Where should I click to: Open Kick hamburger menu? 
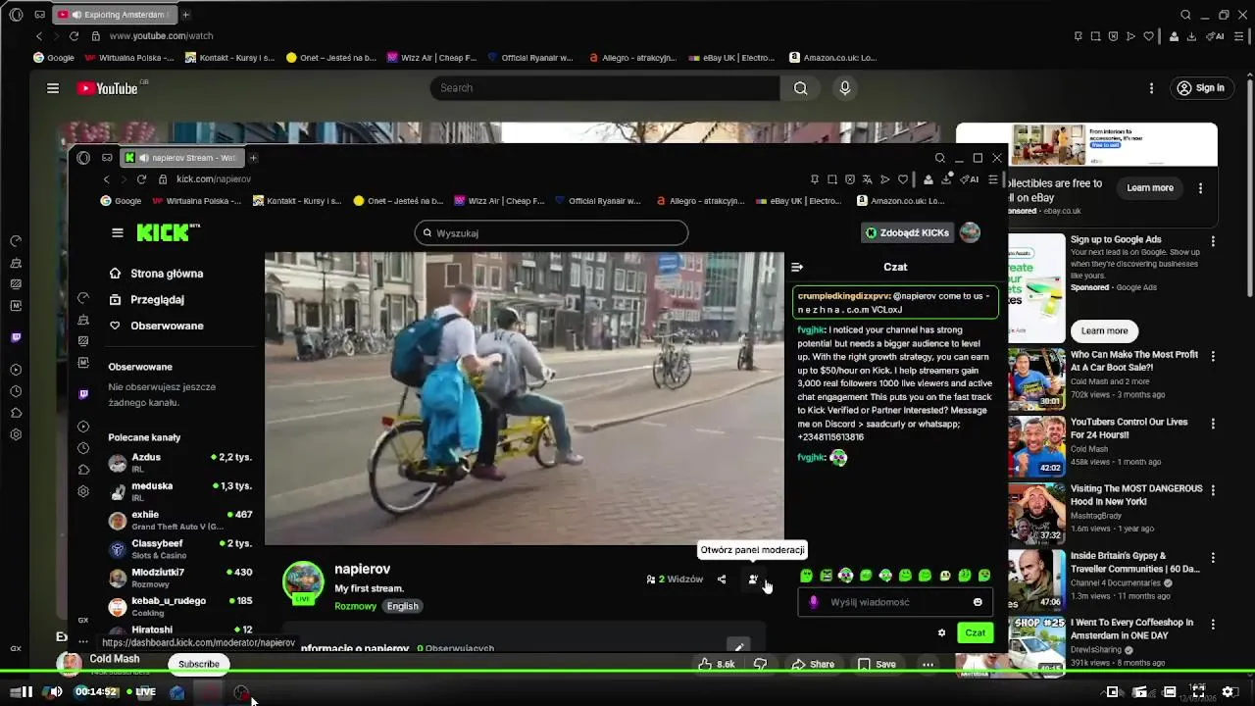click(x=118, y=232)
